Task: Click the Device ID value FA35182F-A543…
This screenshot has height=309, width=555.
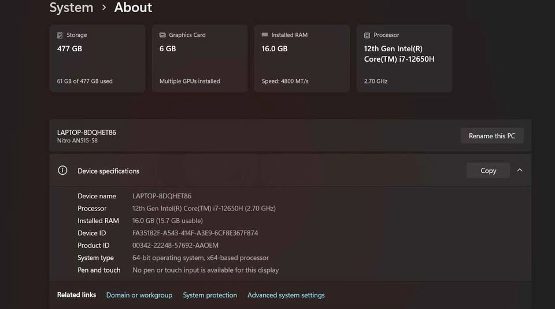Action: point(195,233)
